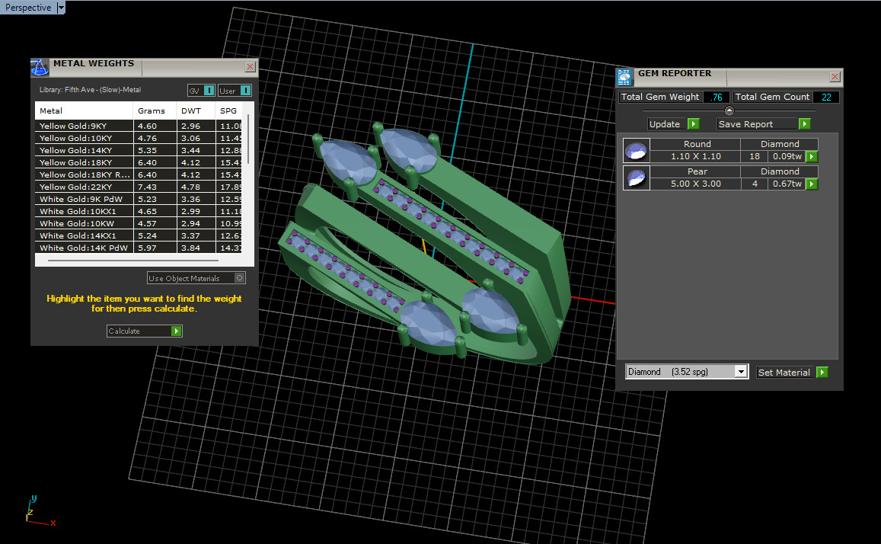Click the 5.00 X 3.00 size cell

[x=695, y=184]
